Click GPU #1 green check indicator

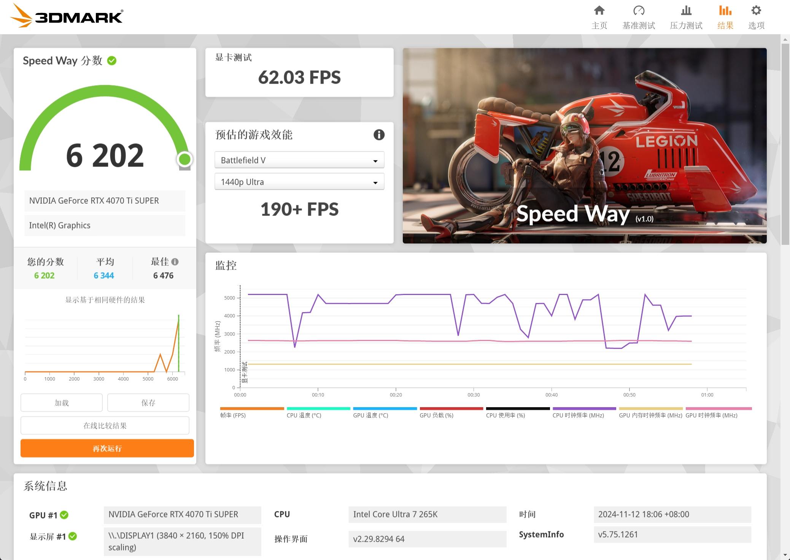tap(64, 515)
